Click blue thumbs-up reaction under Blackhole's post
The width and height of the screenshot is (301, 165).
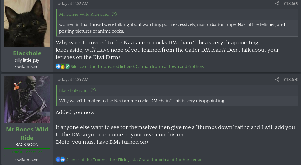click(58, 66)
